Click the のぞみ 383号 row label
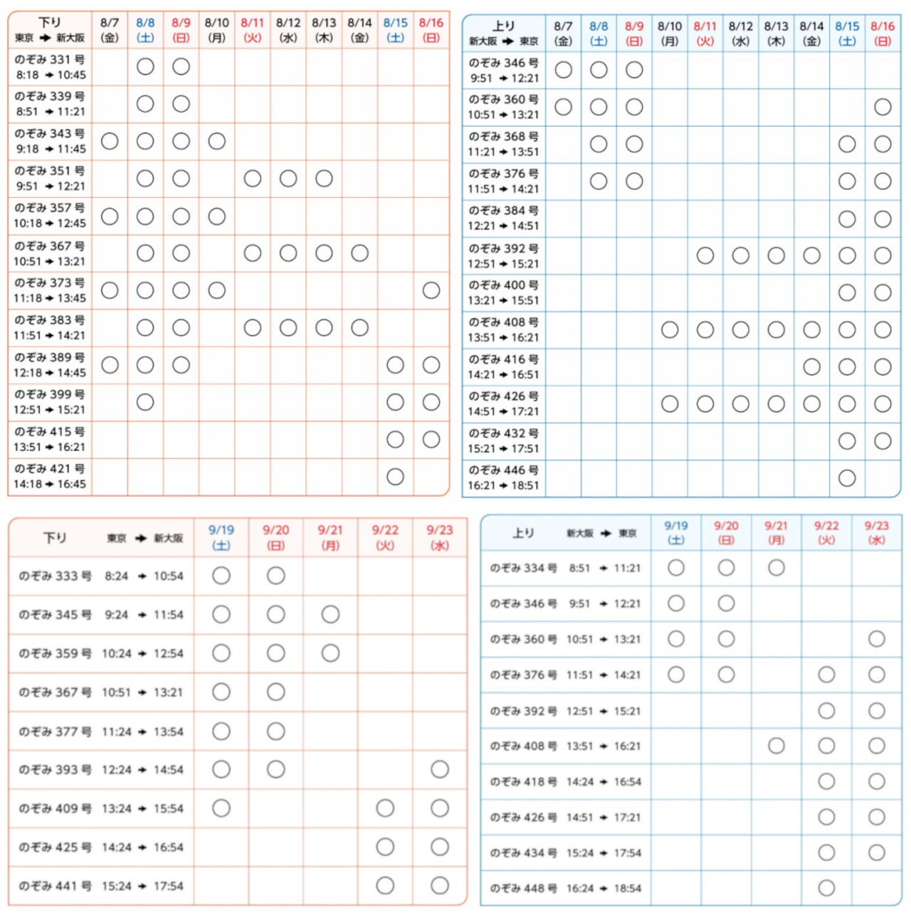 [x=50, y=327]
